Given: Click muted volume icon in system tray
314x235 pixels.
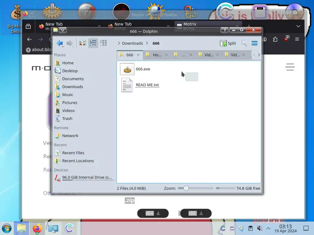Looking at the screenshot, I should 259,228.
